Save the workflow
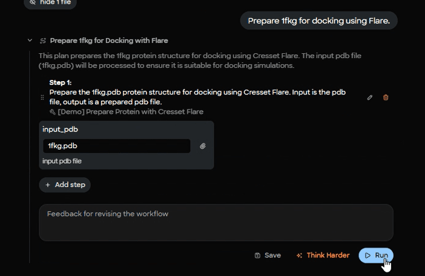Screen dimensions: 425x276 pyautogui.click(x=268, y=255)
